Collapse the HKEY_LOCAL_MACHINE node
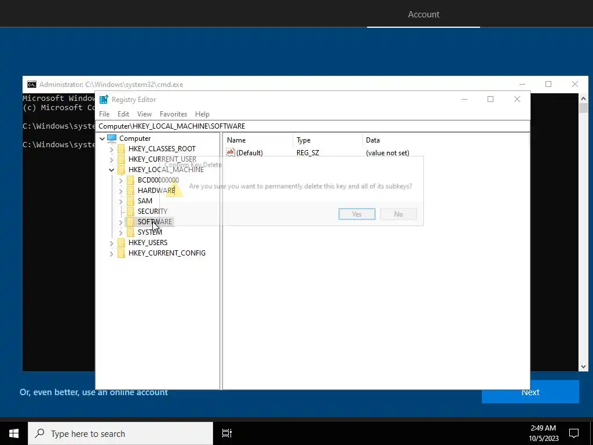 (x=112, y=170)
